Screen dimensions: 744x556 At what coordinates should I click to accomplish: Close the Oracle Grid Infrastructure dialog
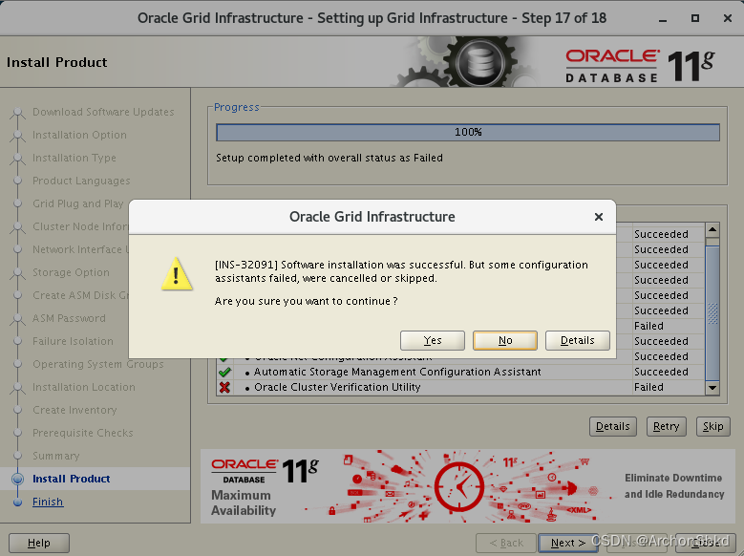coord(599,217)
